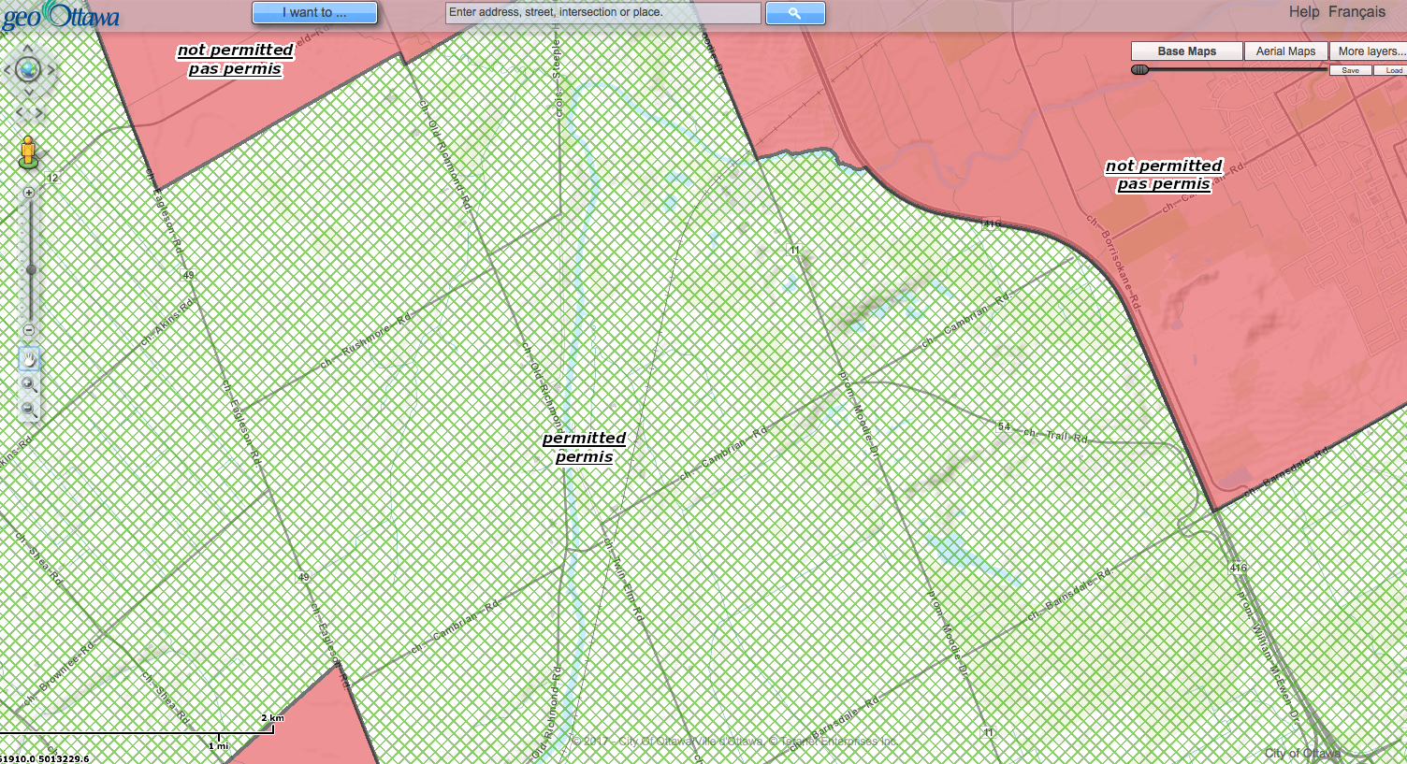
Task: Click the 'ch - Borrisokane - Rd' label
Action: coord(1113,262)
